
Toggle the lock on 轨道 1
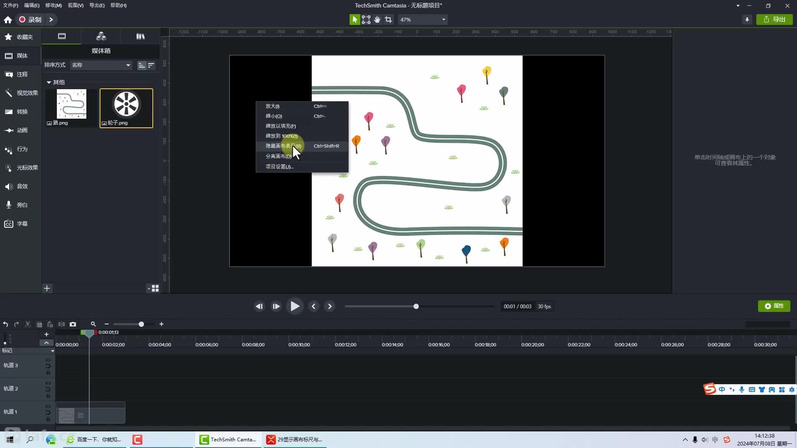48,419
